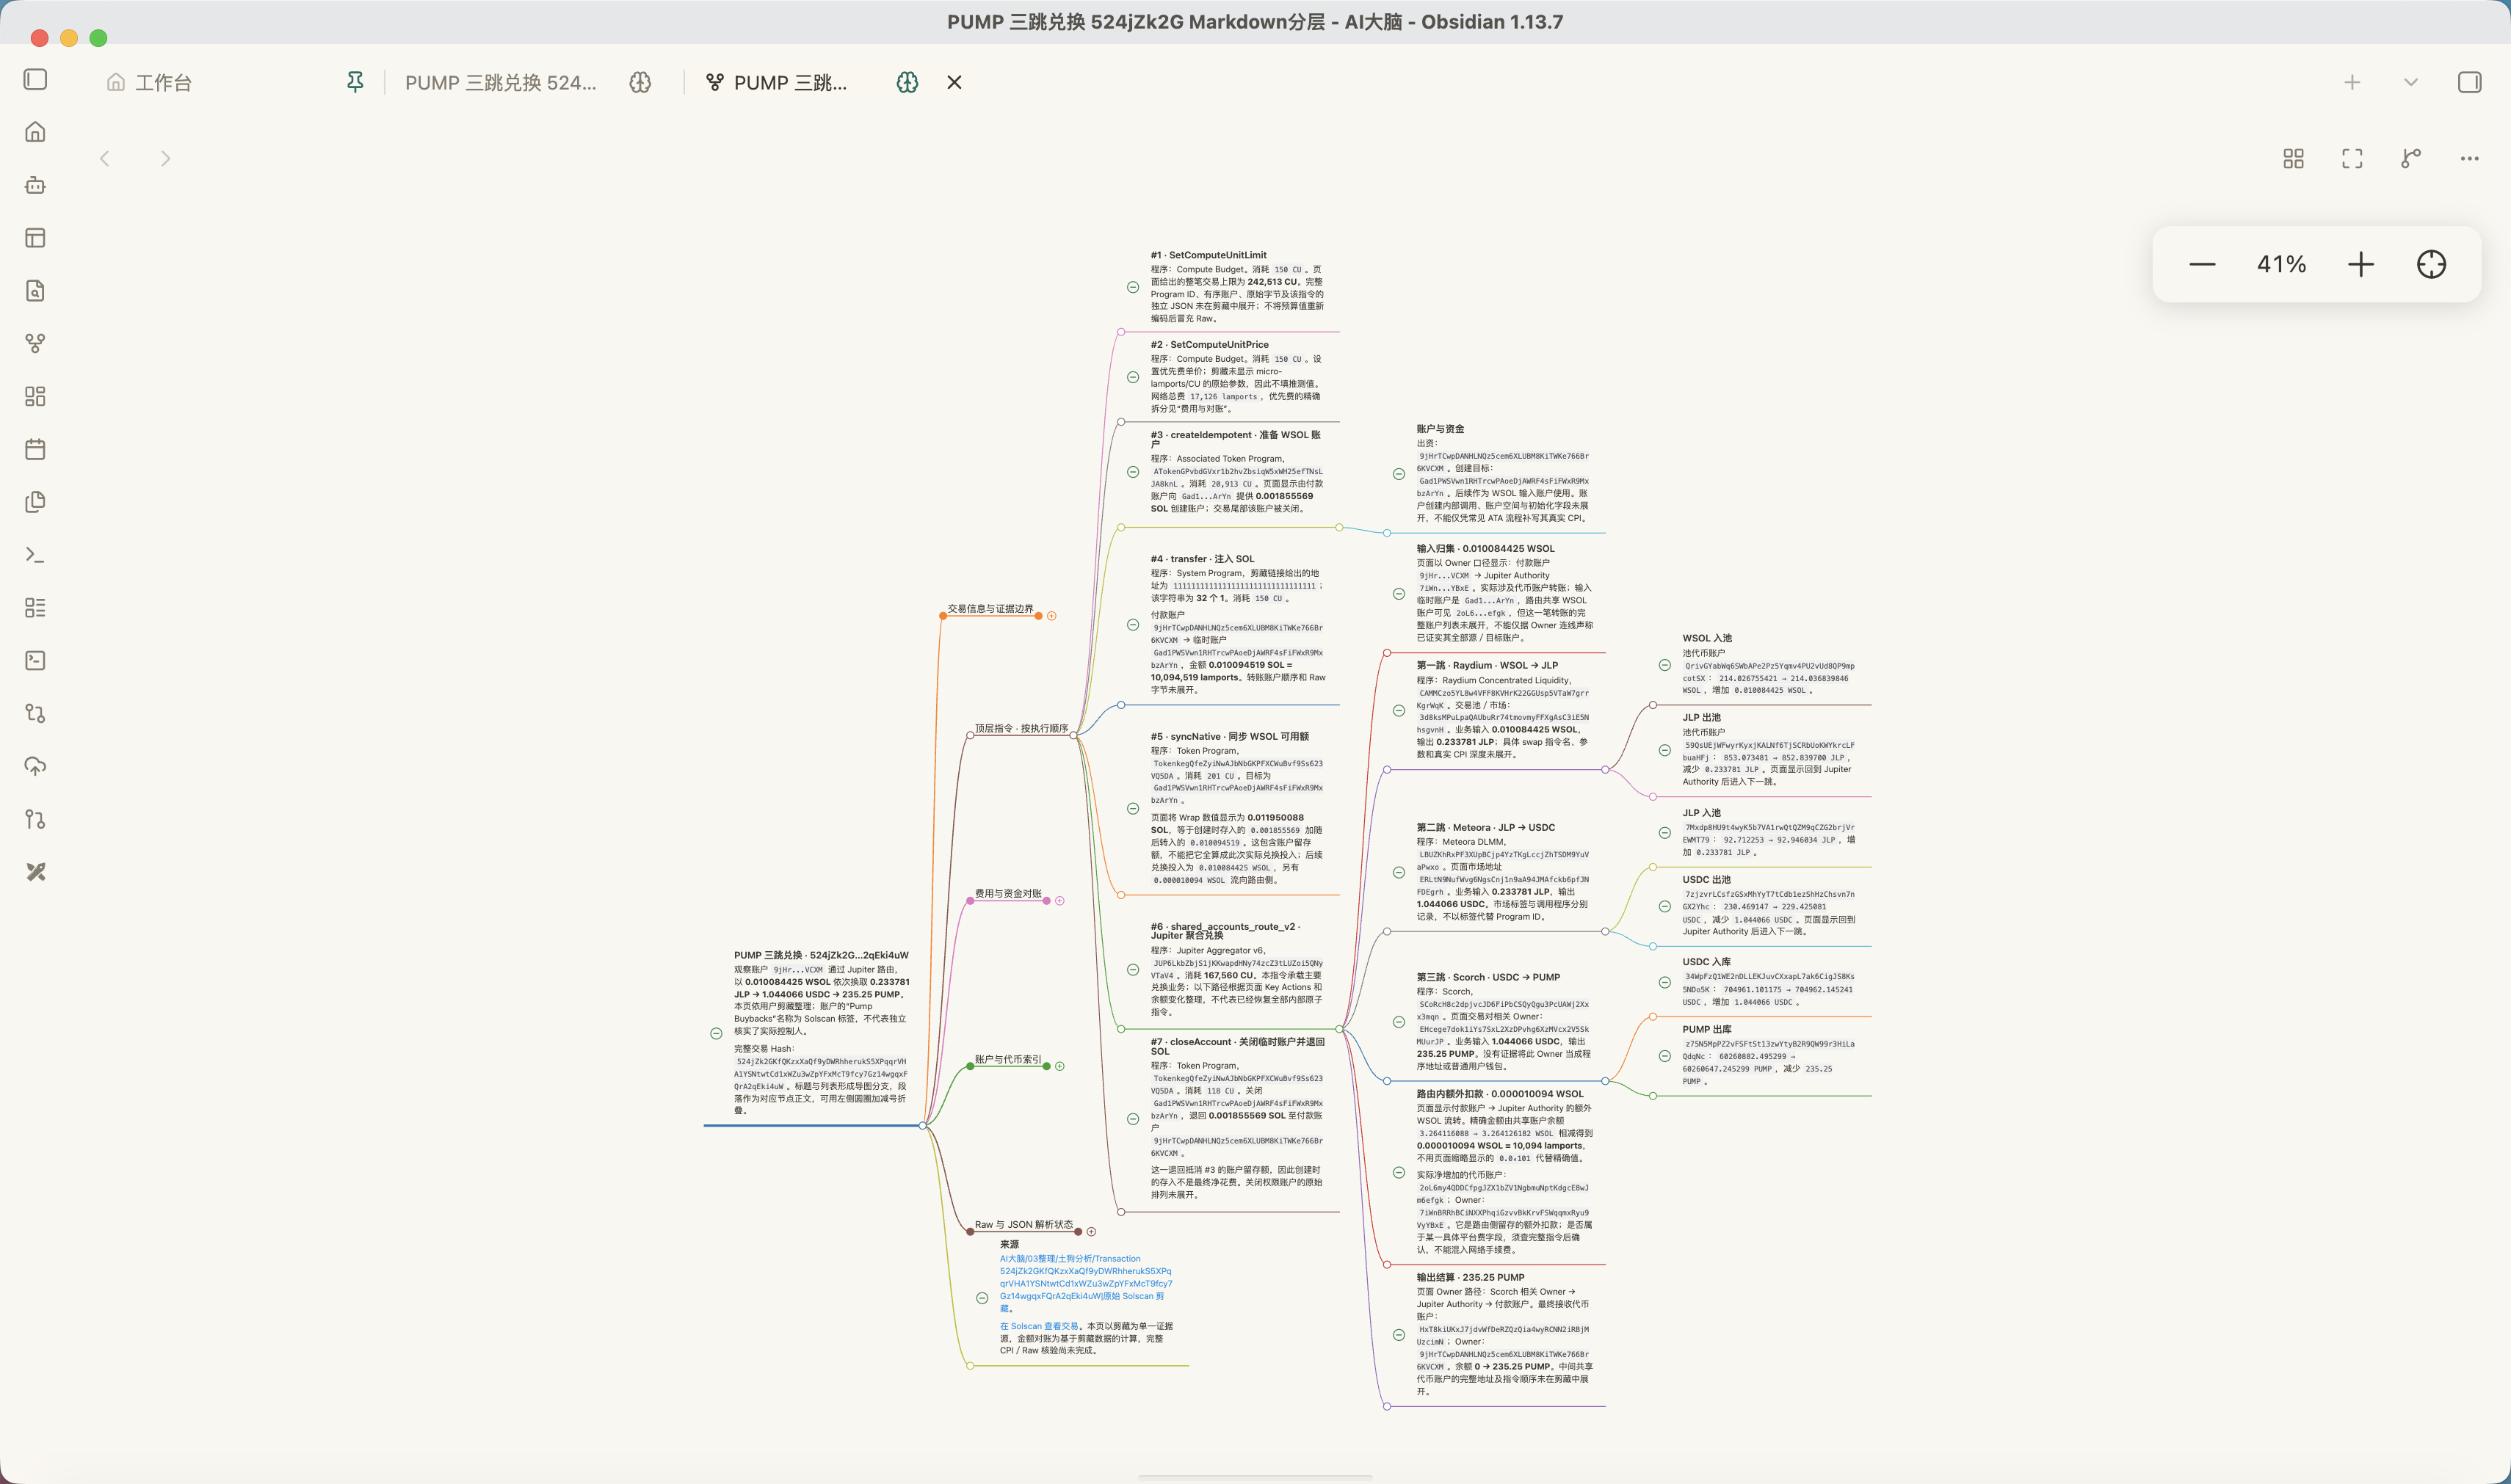Open the tab list dropdown chevron

pos(2411,82)
